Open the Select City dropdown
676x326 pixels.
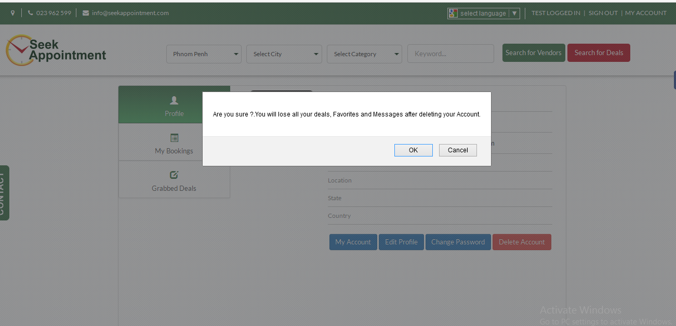[284, 54]
